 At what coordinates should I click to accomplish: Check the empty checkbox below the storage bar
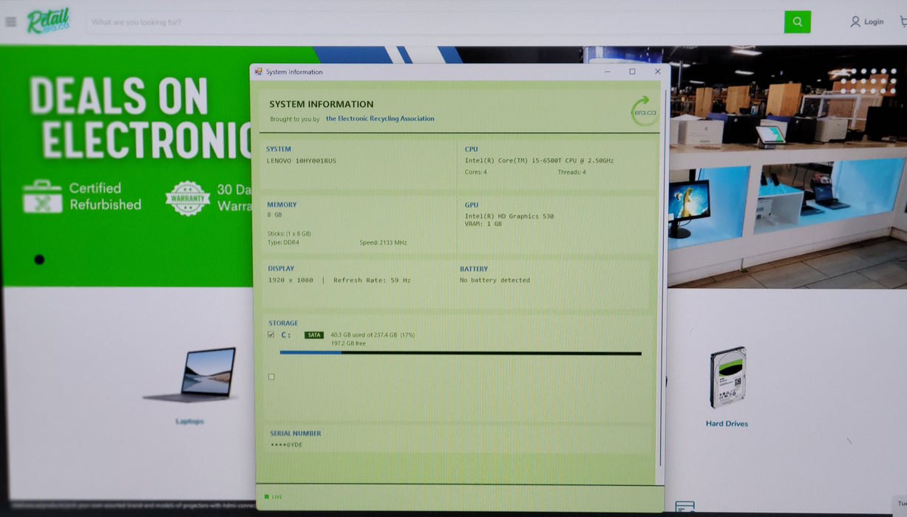(x=271, y=377)
